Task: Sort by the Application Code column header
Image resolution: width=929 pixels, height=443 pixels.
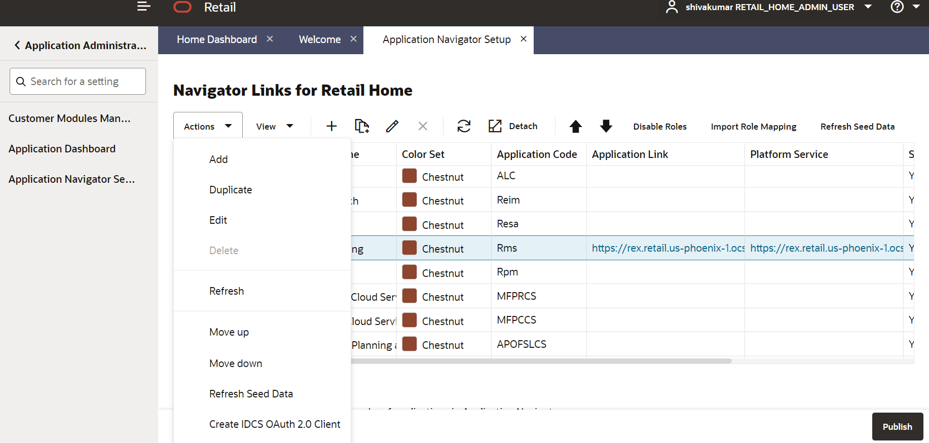Action: [x=538, y=154]
